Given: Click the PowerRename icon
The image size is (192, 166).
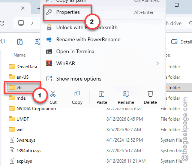Looking at the screenshot, I should click(49, 39).
